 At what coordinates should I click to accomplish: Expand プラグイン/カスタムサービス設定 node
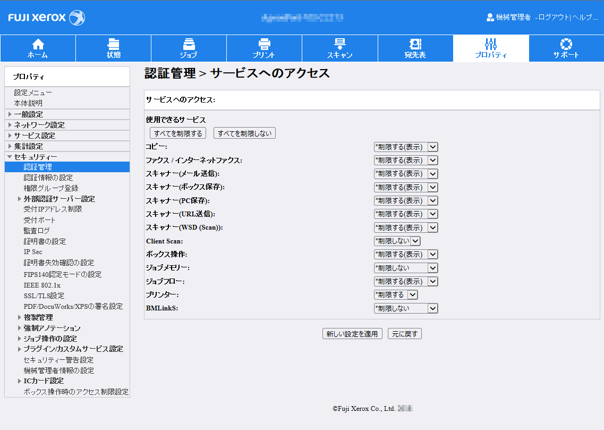coord(20,349)
